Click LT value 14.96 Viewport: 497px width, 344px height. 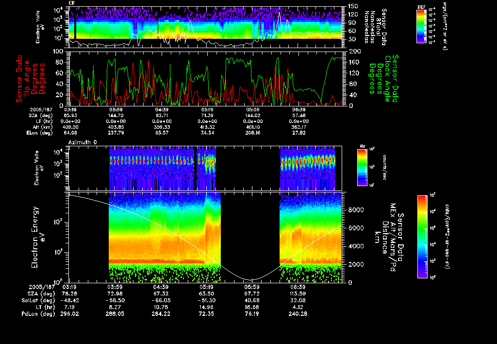point(206,307)
